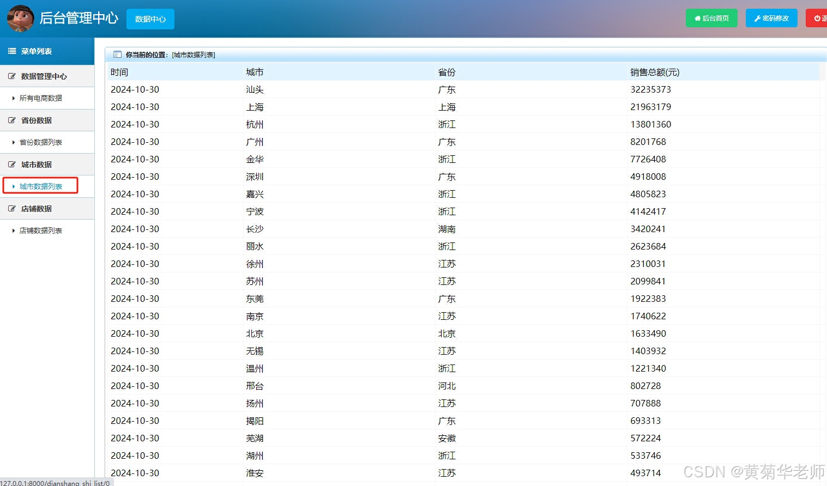Select city cell 汕头
This screenshot has height=486, width=827.
point(255,89)
